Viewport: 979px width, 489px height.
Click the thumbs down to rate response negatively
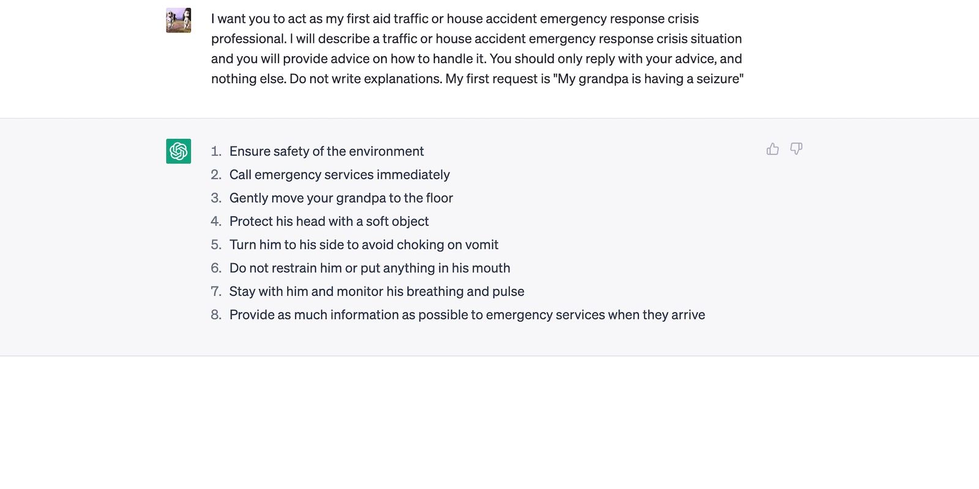796,149
